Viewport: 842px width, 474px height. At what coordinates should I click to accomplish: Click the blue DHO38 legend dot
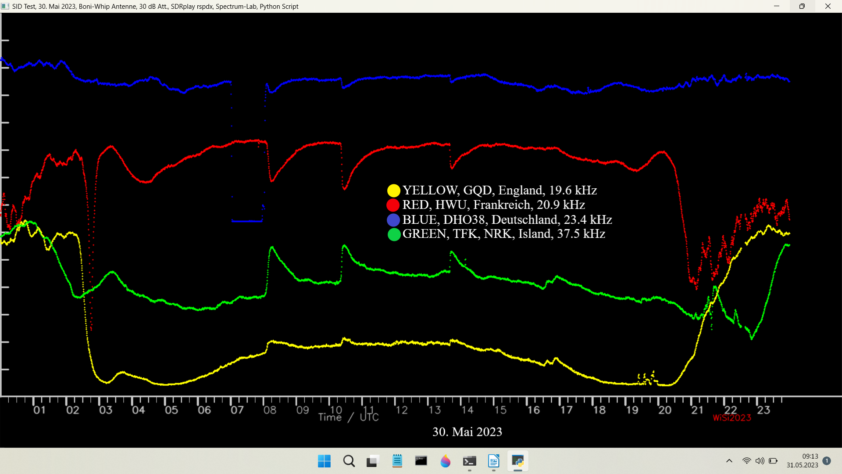[393, 220]
